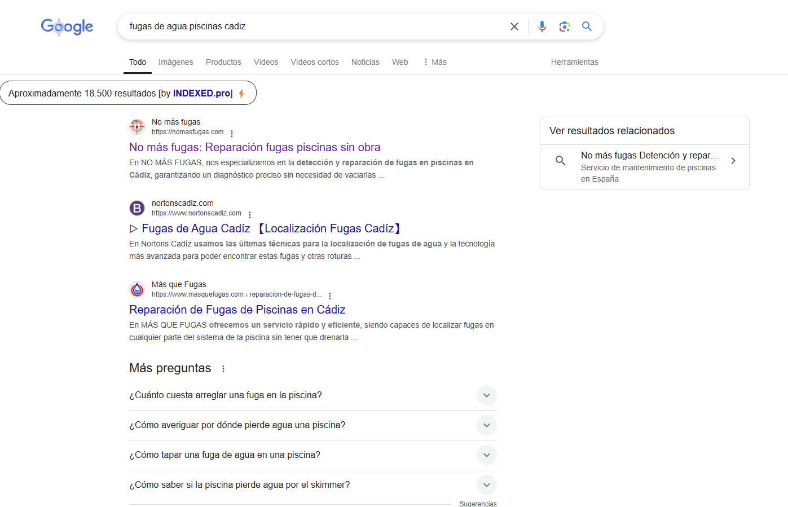Open "Reparación de Fugas de Piscinas en Cádiz" link

(237, 310)
